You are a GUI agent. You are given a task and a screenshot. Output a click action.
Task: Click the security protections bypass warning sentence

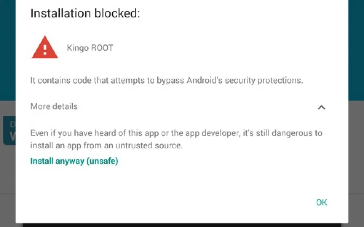point(167,80)
